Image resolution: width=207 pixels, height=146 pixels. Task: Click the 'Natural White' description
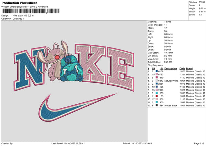171,81
